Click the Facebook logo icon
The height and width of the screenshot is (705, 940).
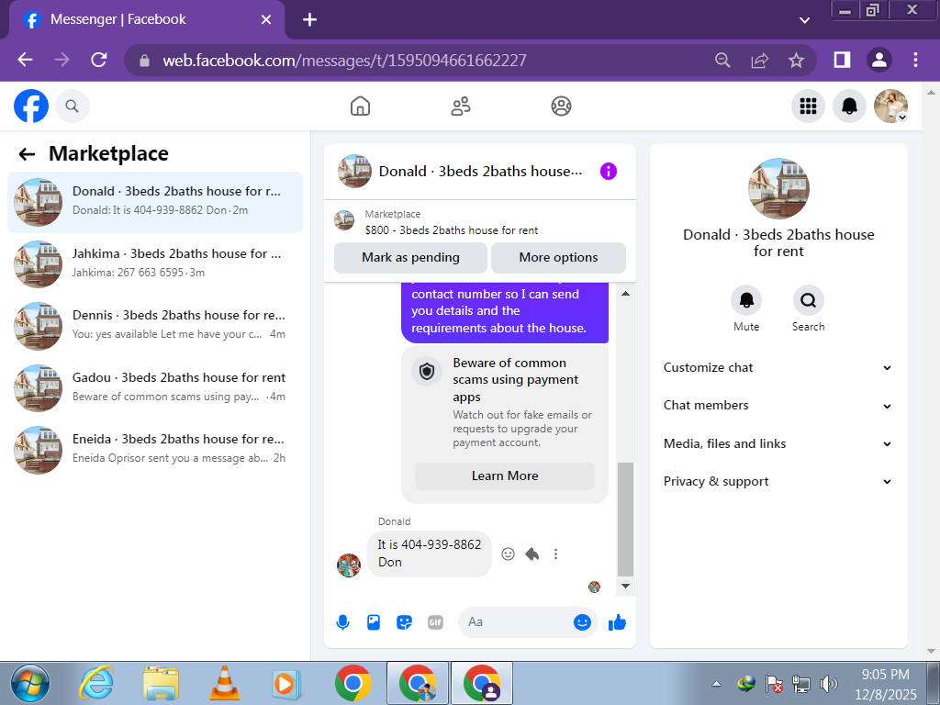[31, 106]
